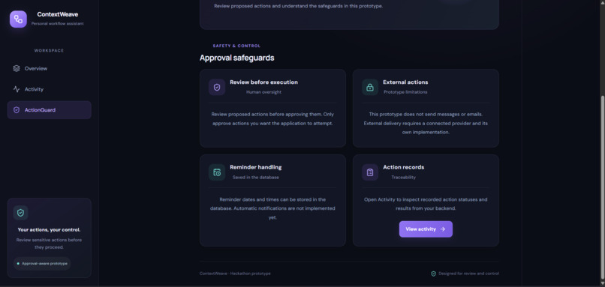This screenshot has height=287, width=605.
Task: Click the Activity pulse icon
Action: pyautogui.click(x=17, y=89)
